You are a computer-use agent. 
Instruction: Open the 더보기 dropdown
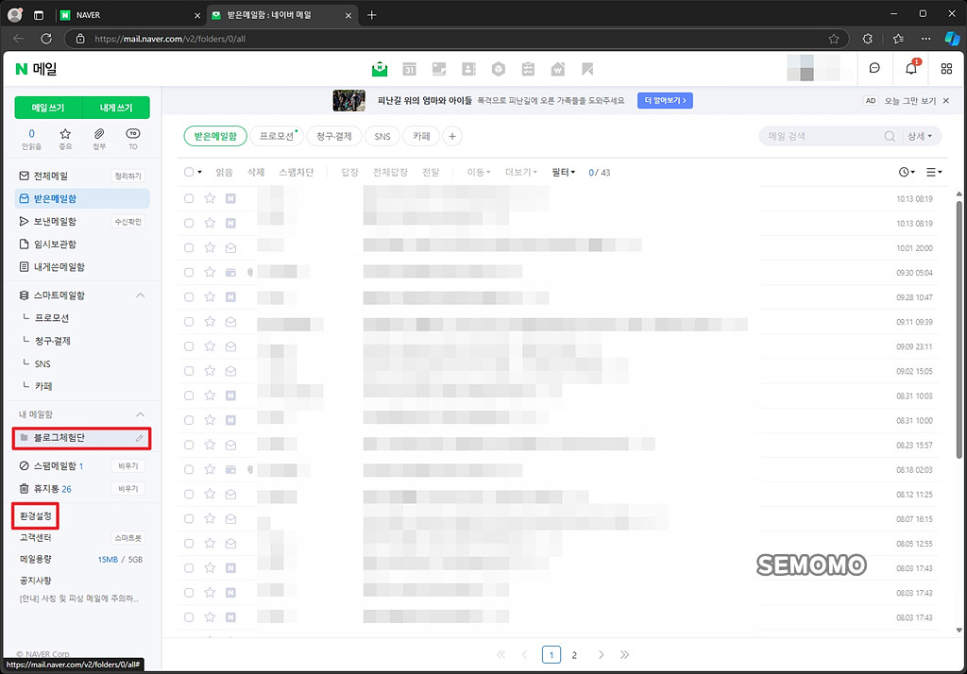[521, 172]
